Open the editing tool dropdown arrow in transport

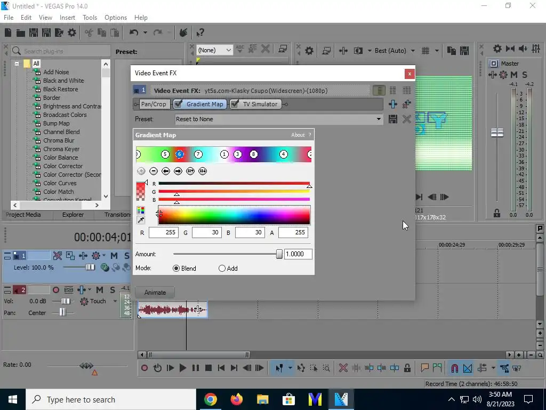click(290, 368)
